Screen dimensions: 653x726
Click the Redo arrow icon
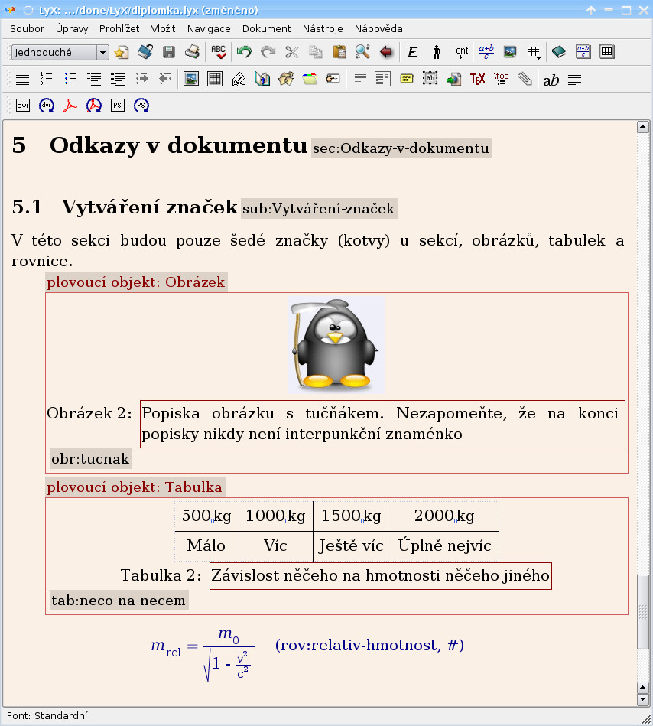click(x=268, y=52)
